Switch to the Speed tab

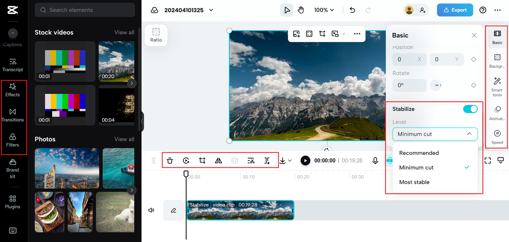coord(497,137)
